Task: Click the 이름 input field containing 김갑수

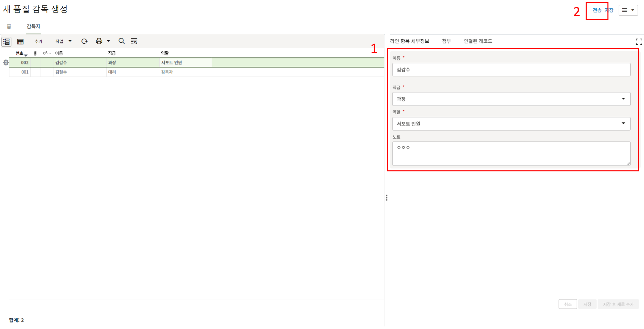Action: click(x=511, y=70)
